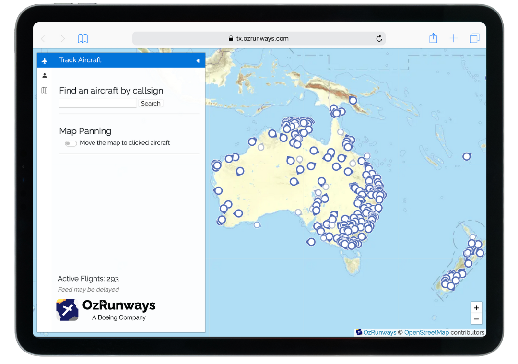Click the Share icon in Safari toolbar
This screenshot has height=364, width=518.
tap(433, 38)
